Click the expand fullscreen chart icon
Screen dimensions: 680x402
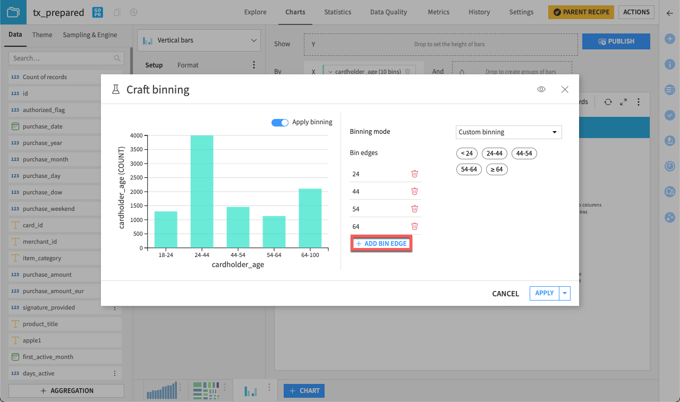click(x=623, y=102)
